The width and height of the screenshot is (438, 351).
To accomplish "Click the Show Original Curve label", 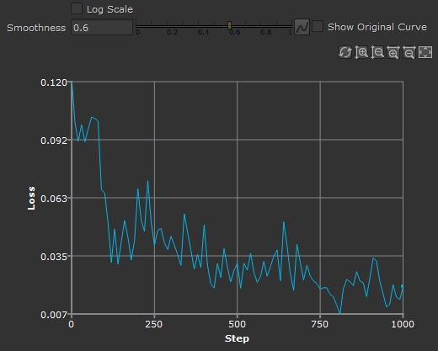I will coord(377,27).
